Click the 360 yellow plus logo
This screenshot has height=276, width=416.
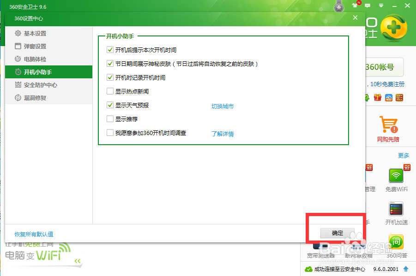coord(394,28)
